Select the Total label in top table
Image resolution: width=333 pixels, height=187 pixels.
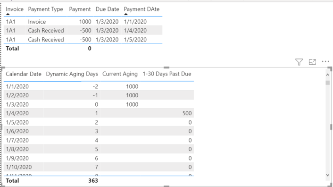tap(12, 49)
